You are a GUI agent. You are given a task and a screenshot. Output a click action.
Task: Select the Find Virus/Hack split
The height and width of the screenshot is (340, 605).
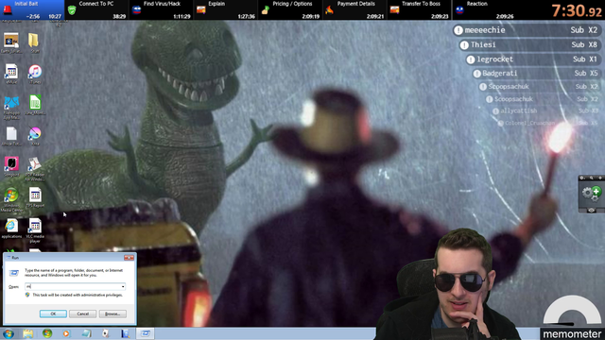click(x=161, y=10)
